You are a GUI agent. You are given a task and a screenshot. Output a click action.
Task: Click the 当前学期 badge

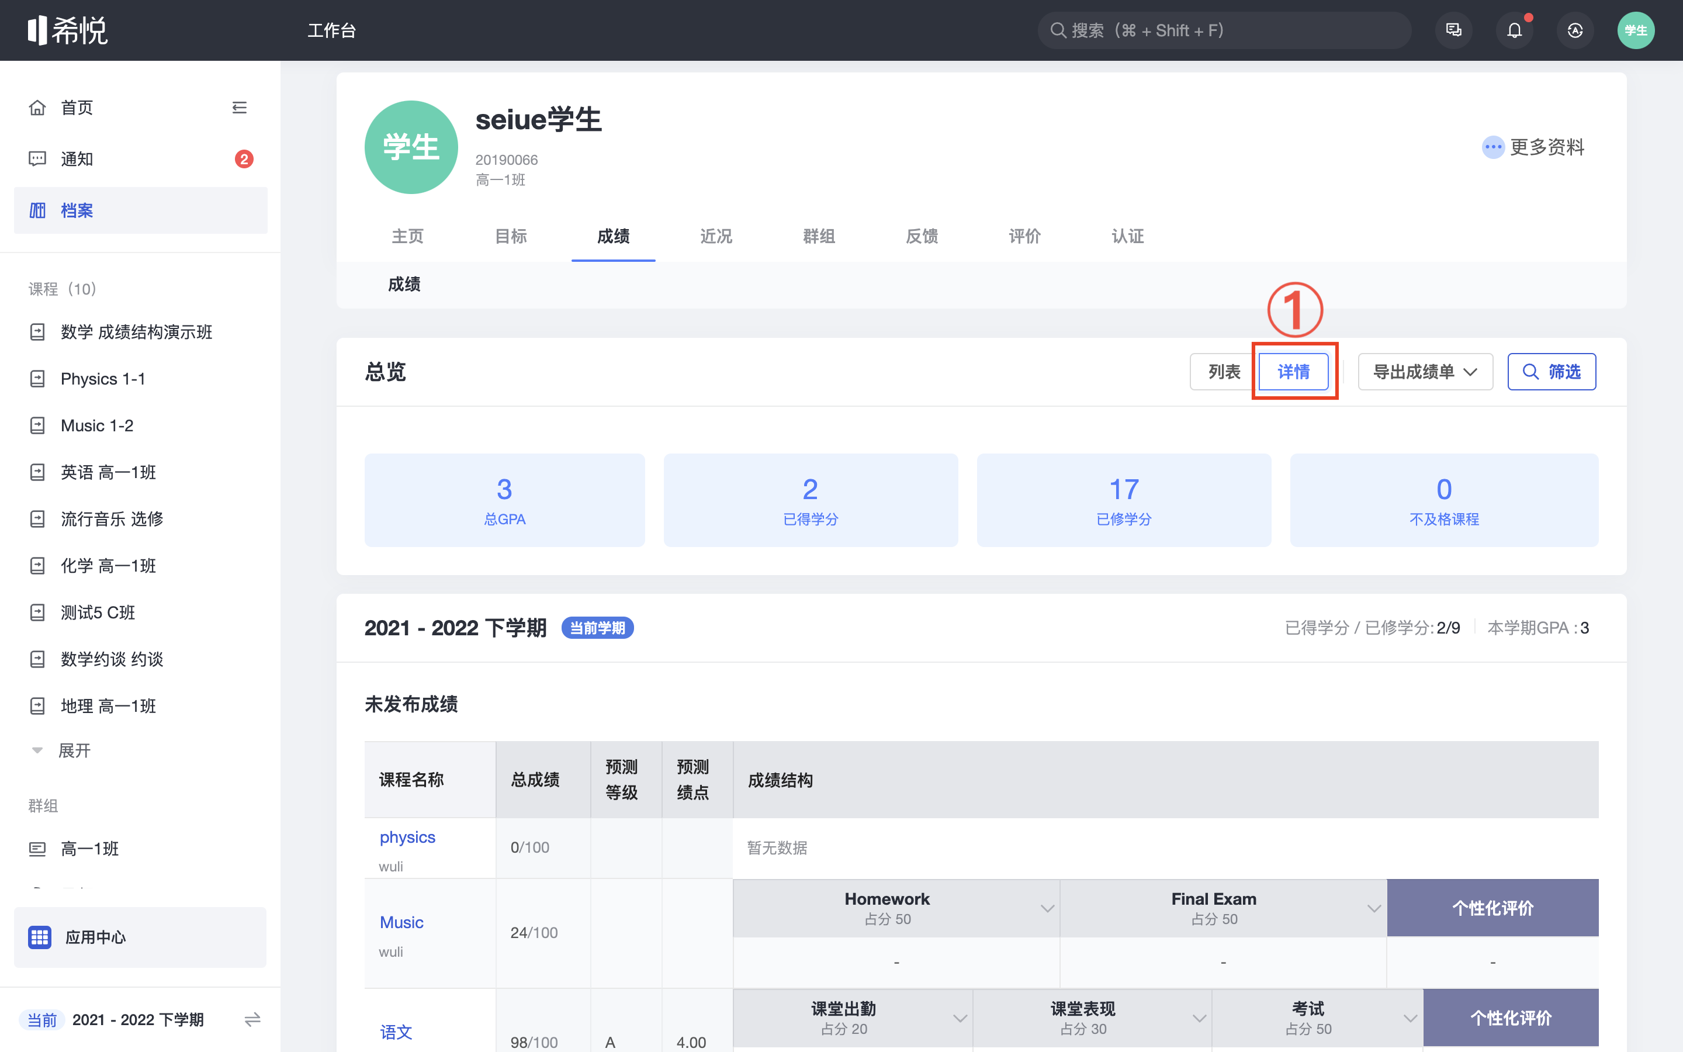coord(597,628)
